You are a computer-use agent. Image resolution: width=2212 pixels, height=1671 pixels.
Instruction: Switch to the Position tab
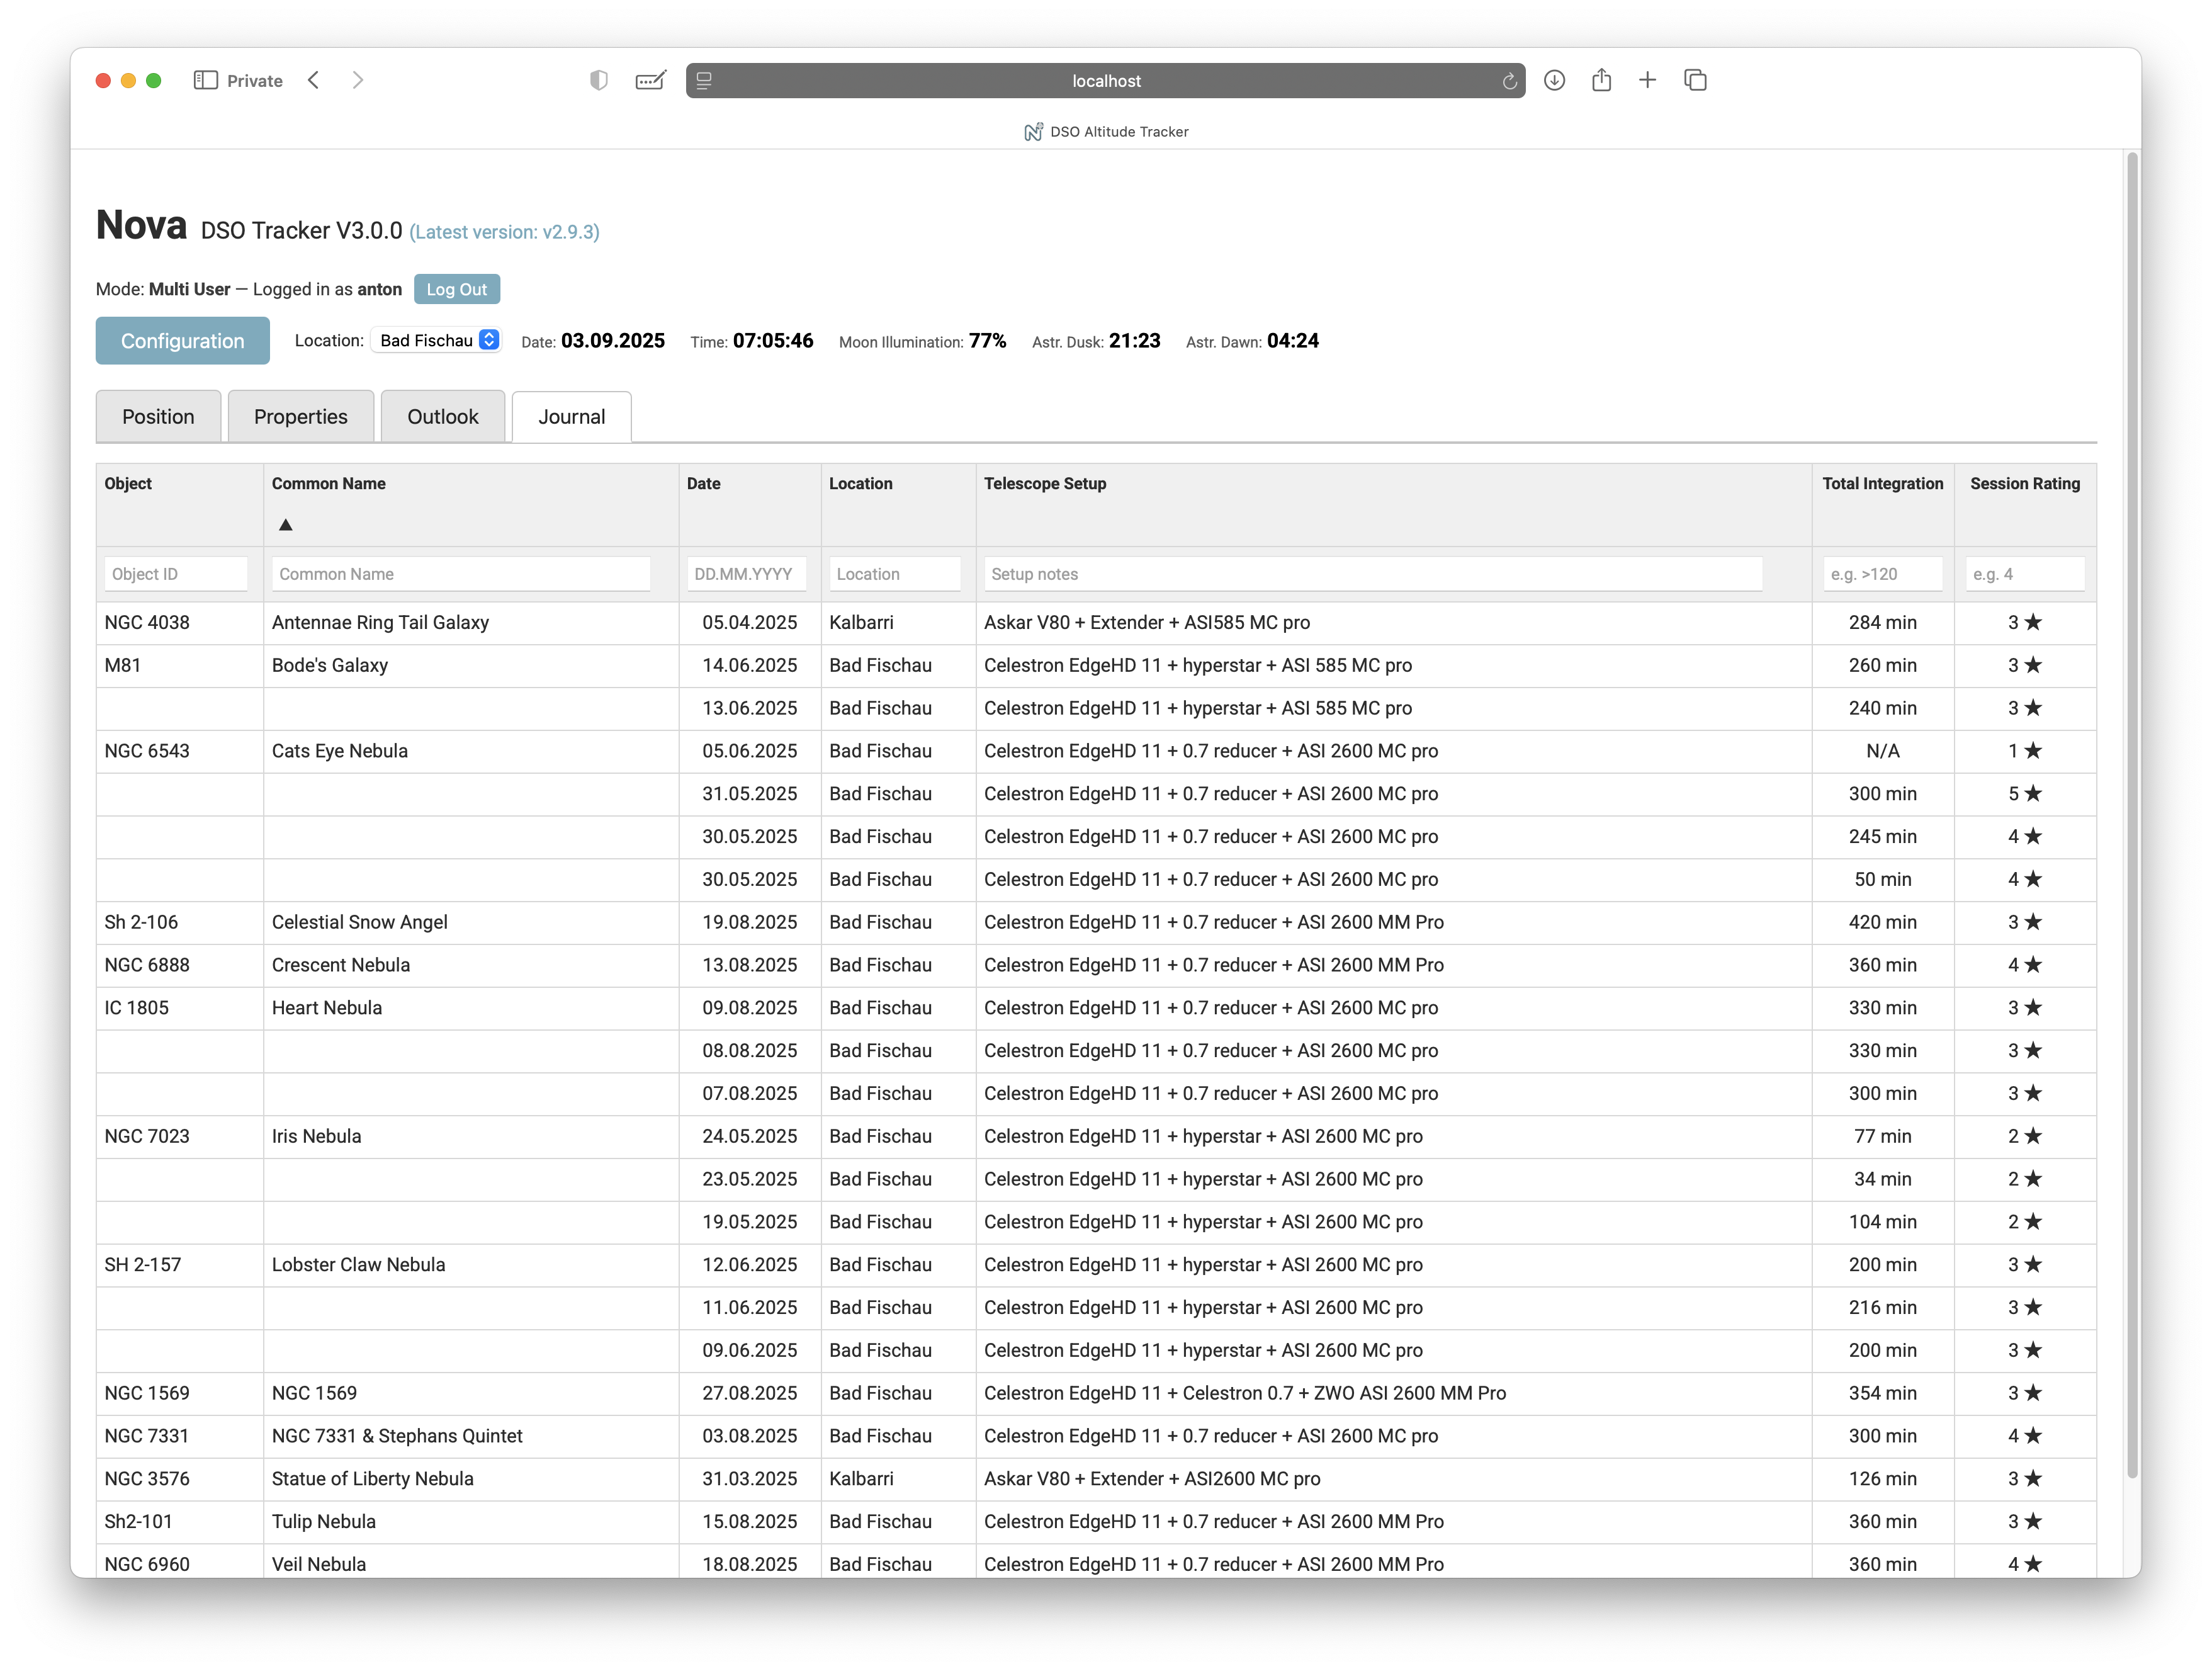(158, 416)
